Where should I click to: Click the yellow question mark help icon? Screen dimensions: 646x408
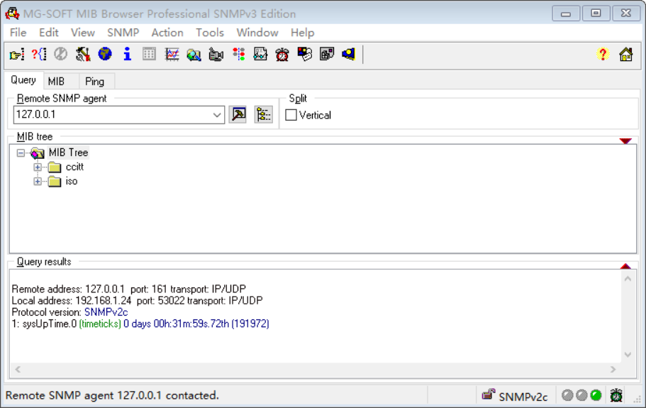pos(603,54)
